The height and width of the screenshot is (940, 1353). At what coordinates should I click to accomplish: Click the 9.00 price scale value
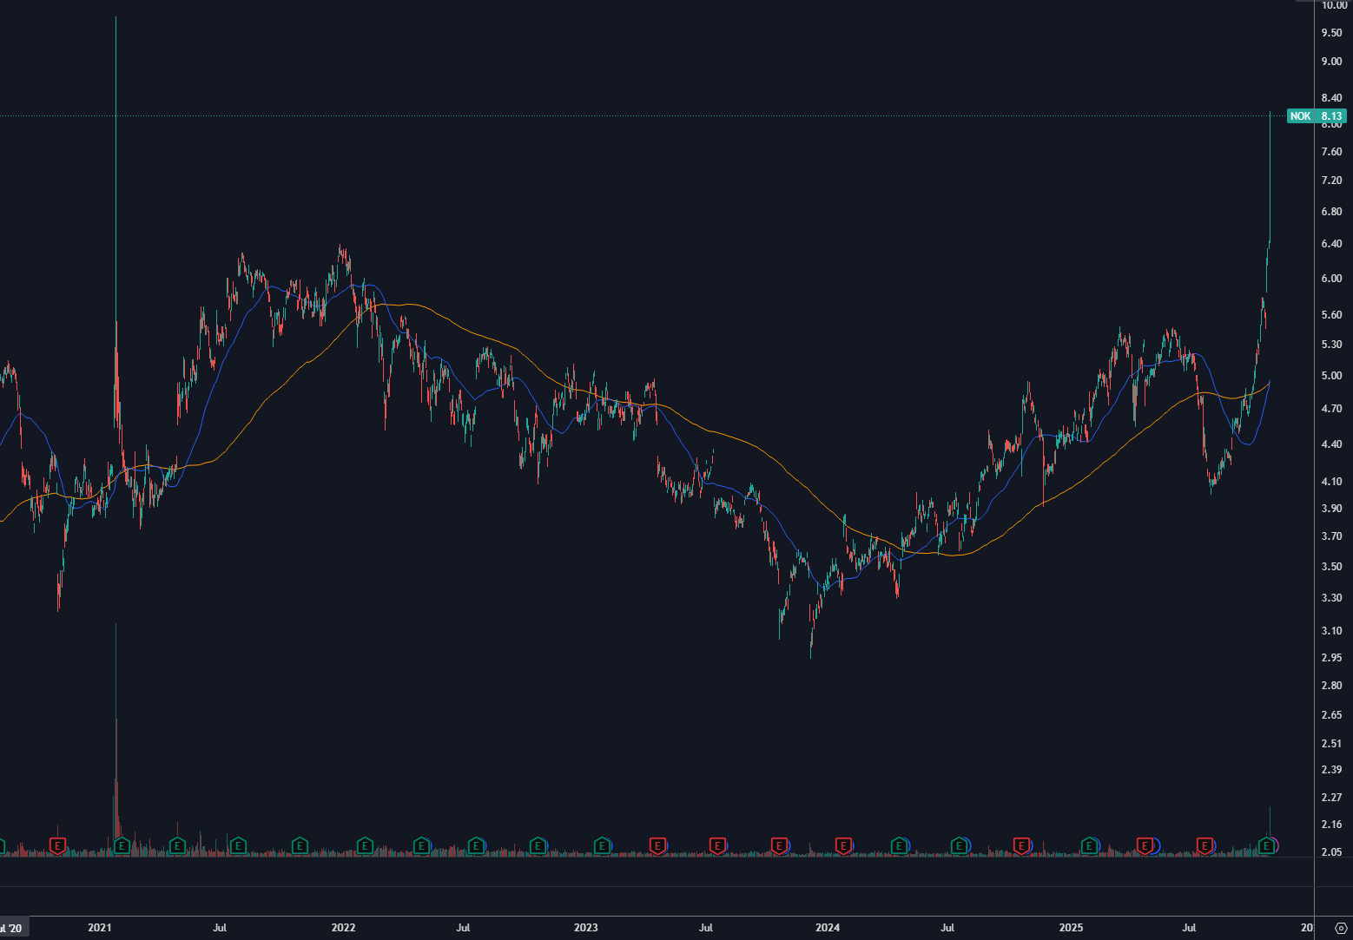pyautogui.click(x=1332, y=62)
